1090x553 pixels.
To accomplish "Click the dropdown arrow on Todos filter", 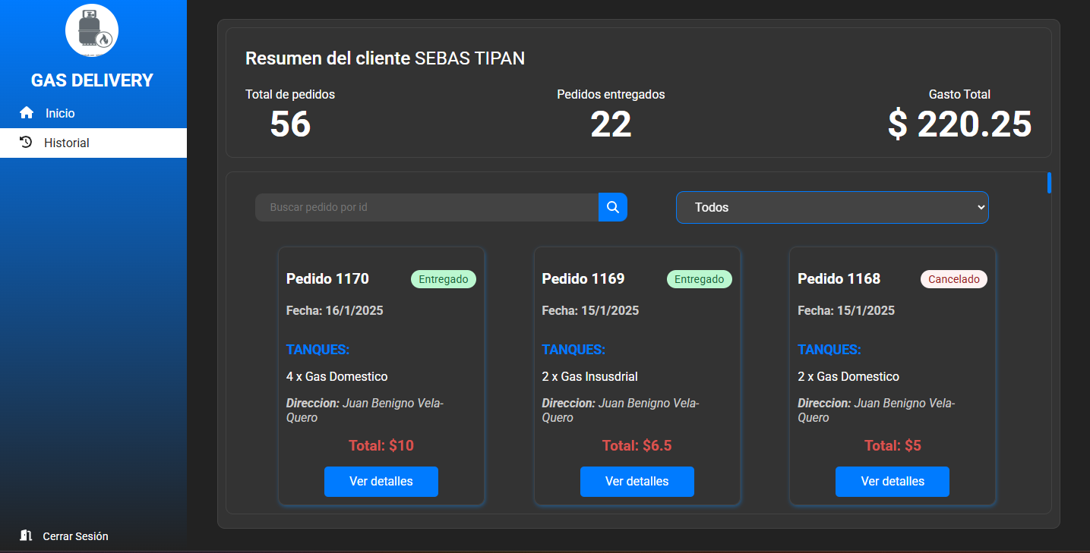I will click(981, 207).
